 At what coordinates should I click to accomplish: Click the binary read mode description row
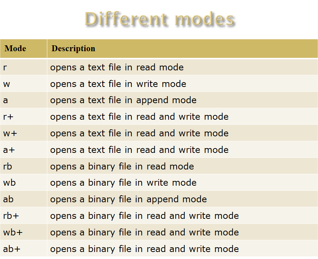tap(121, 167)
